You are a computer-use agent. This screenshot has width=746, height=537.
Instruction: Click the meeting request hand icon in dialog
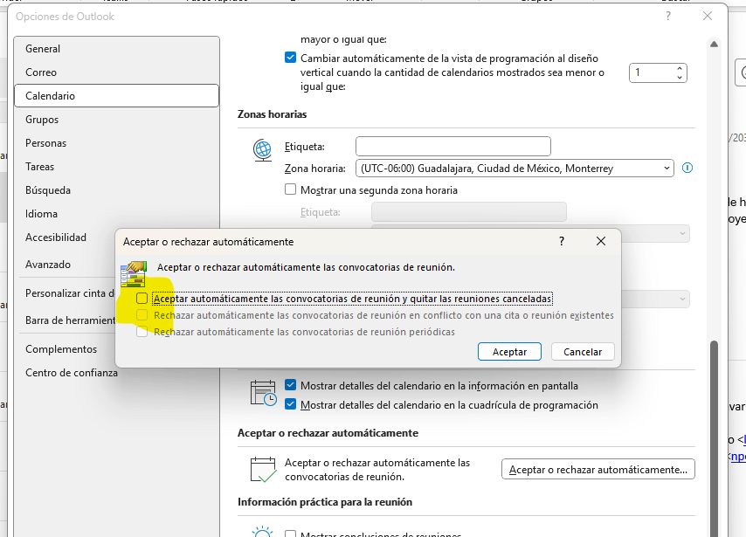[133, 273]
